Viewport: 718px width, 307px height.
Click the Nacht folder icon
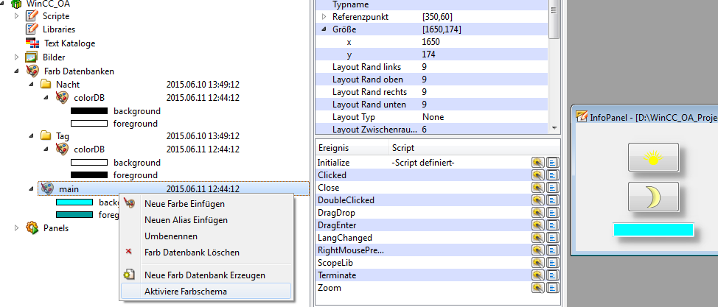[x=46, y=84]
